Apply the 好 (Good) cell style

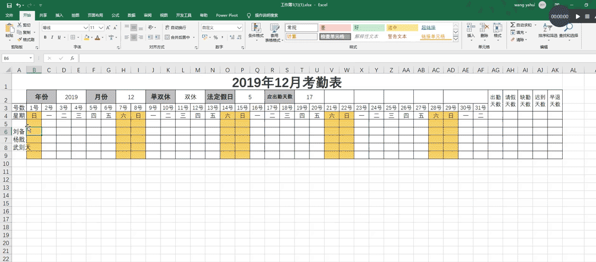[x=368, y=27]
